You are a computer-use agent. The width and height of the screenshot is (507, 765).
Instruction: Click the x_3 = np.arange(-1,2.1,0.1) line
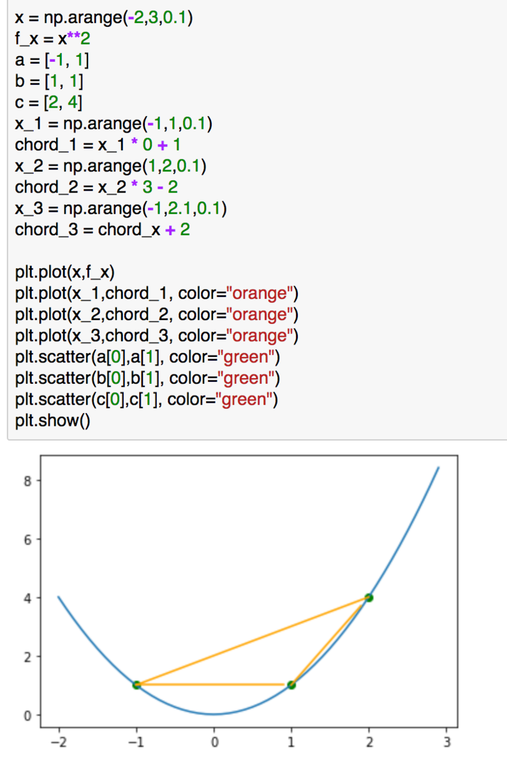click(x=121, y=207)
